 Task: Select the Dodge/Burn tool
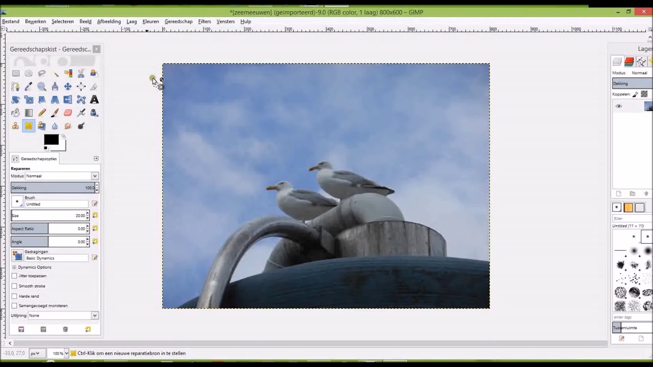tap(81, 126)
